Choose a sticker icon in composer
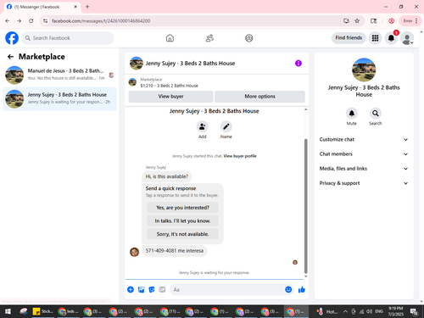The image size is (424, 318). (152, 289)
